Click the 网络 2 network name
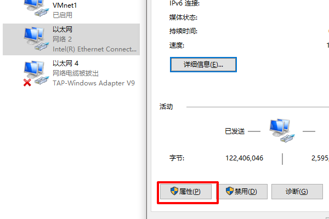The width and height of the screenshot is (329, 219). (62, 39)
